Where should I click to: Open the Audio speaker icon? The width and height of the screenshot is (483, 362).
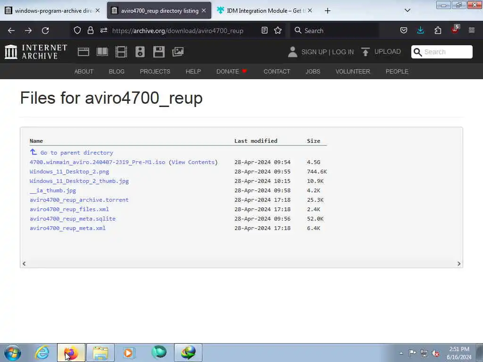tap(140, 52)
